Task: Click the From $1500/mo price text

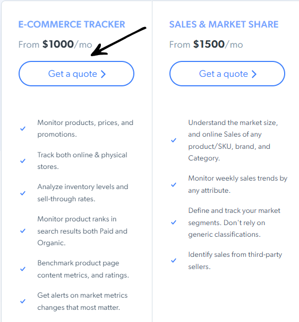Action: pyautogui.click(x=206, y=44)
